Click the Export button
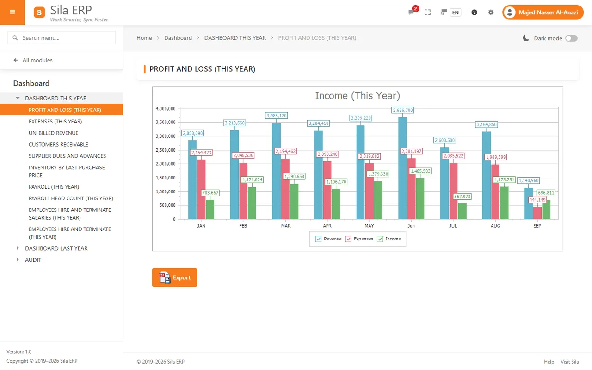The image size is (592, 370). (x=174, y=277)
